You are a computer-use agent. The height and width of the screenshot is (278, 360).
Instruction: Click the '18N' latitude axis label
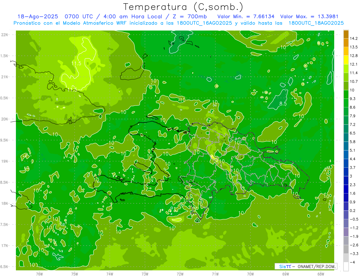[5, 204]
